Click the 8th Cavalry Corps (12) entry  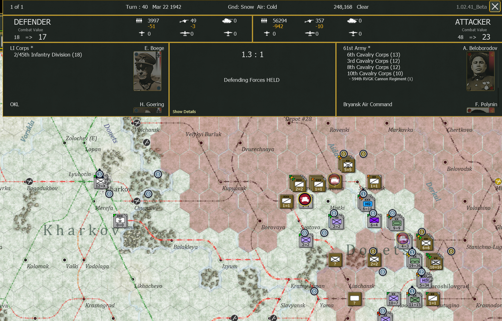(x=373, y=67)
